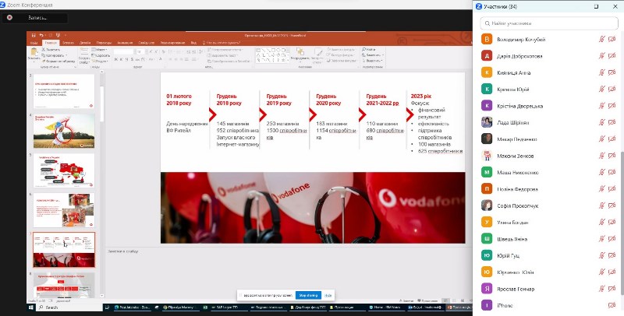Screen dimensions: 624x316
Task: Click the Hide link in sharing notification
Action: point(328,295)
